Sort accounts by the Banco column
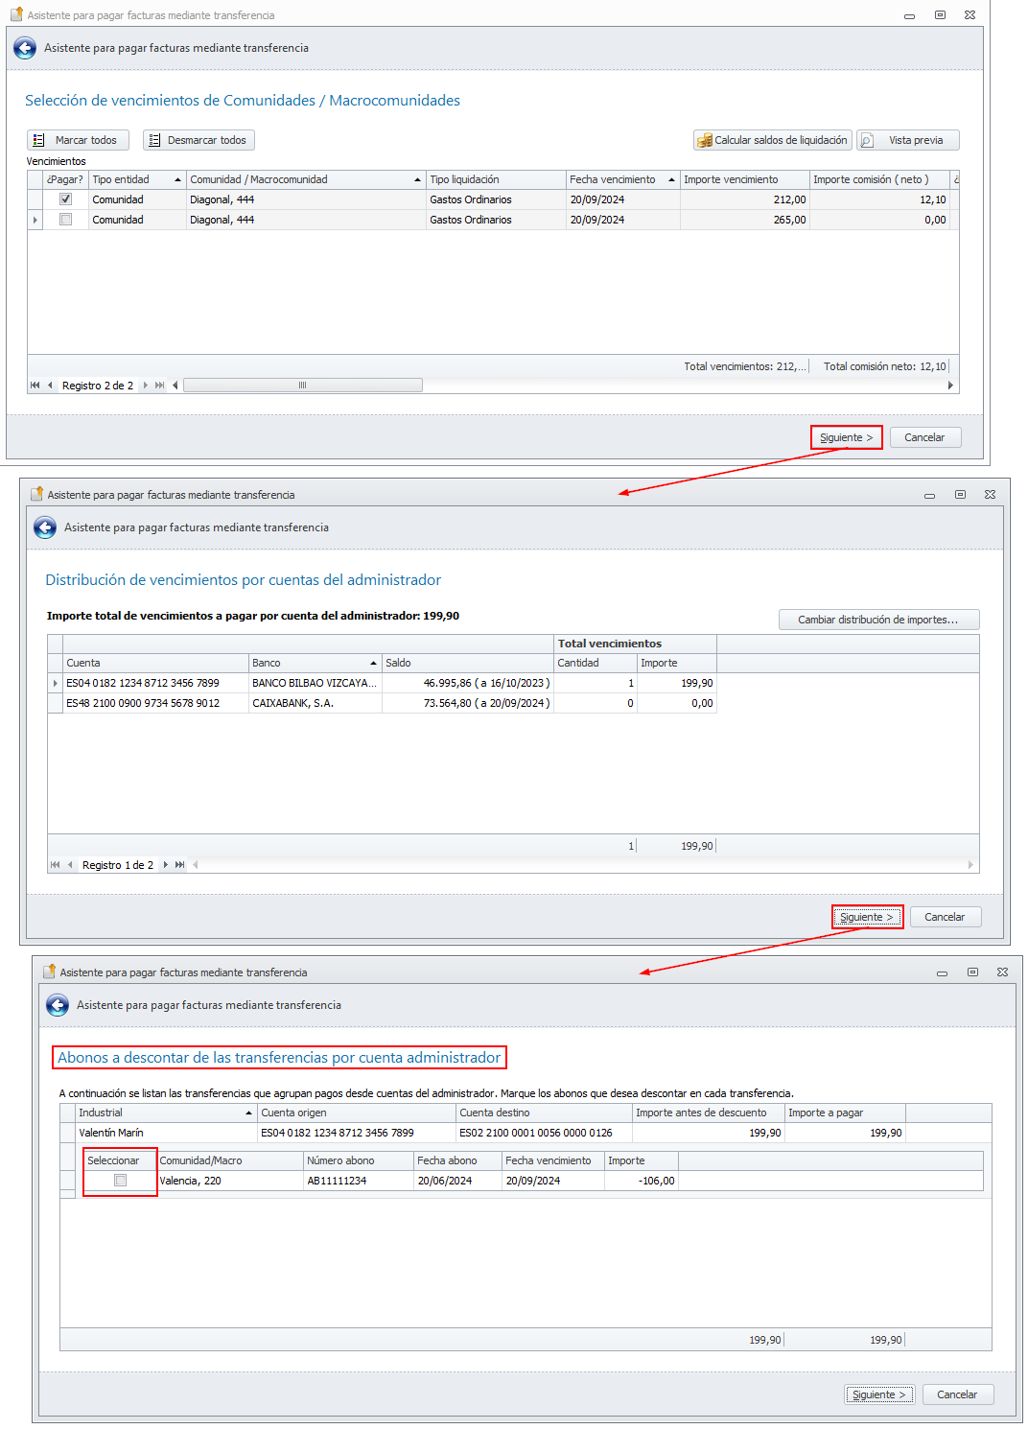The height and width of the screenshot is (1429, 1028). click(315, 663)
